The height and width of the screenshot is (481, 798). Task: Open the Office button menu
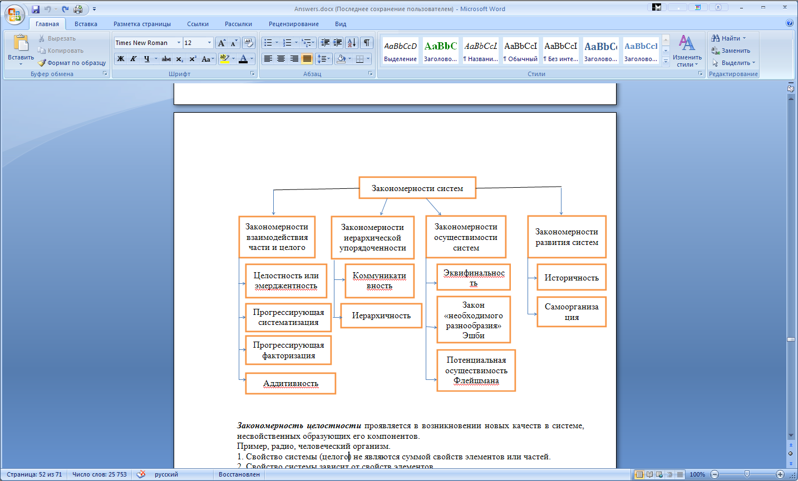click(14, 14)
